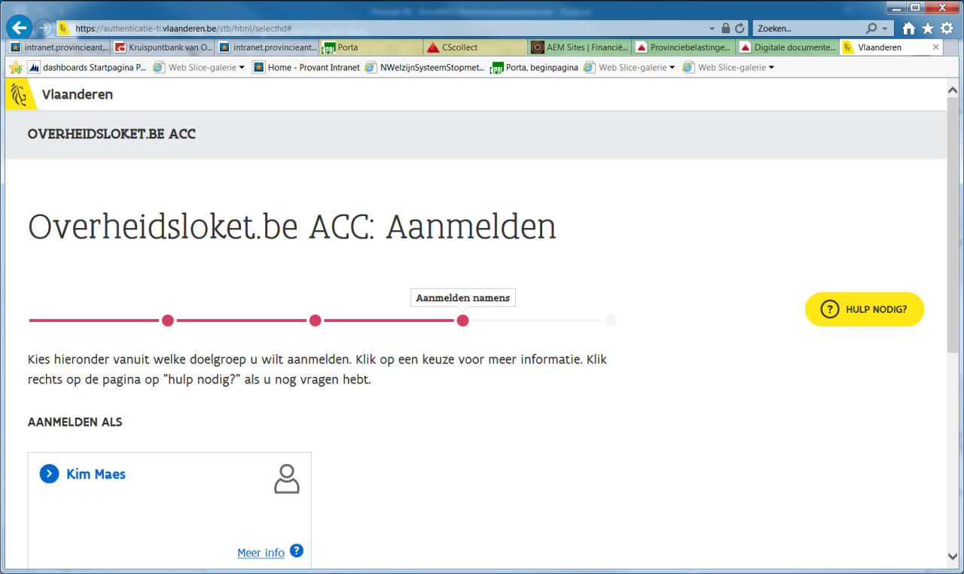Open Favorites with the star icon
The width and height of the screenshot is (964, 574).
click(x=928, y=29)
